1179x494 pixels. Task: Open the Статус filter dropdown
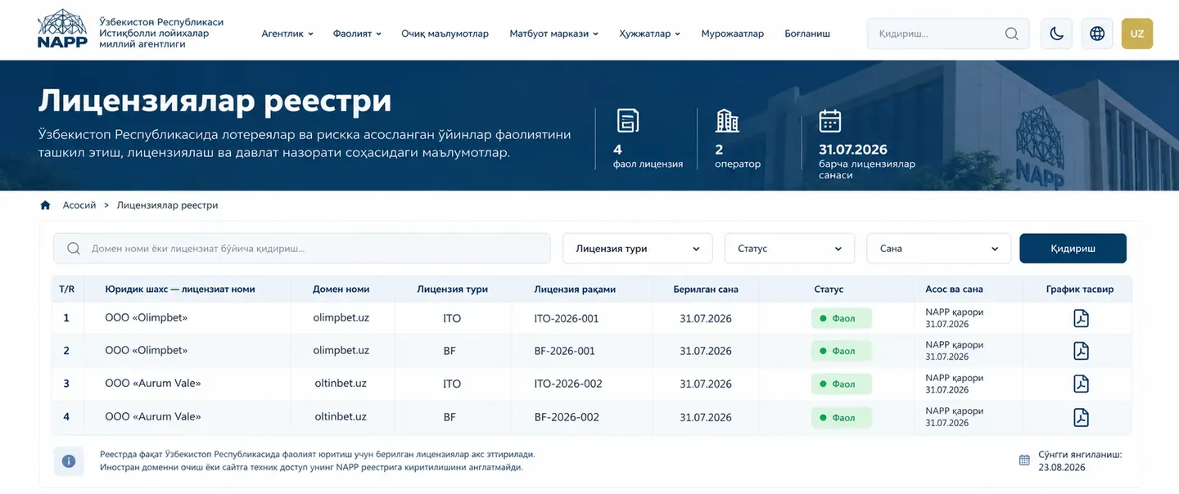[x=789, y=249]
